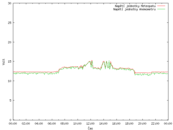Click the 06:00 time label
The image size is (173, 130).
[52, 123]
